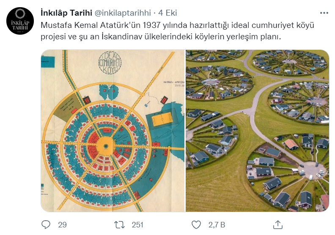Open the @inkilaptarihhi handle link
Image resolution: width=335 pixels, height=235 pixels.
click(x=123, y=13)
